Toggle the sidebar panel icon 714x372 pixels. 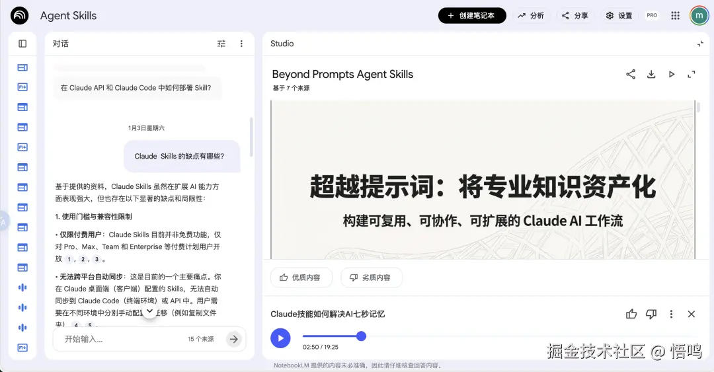tap(22, 44)
